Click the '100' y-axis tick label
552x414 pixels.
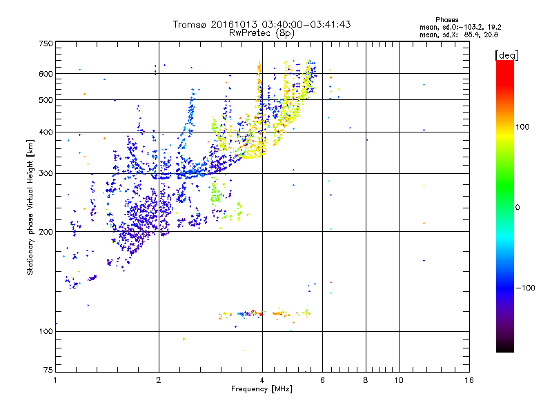[x=46, y=331]
